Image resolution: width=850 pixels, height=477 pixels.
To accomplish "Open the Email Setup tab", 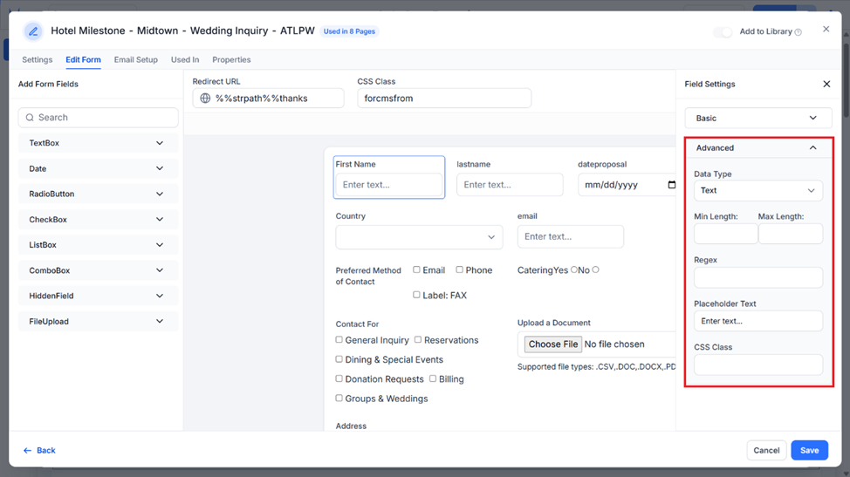I will tap(135, 59).
